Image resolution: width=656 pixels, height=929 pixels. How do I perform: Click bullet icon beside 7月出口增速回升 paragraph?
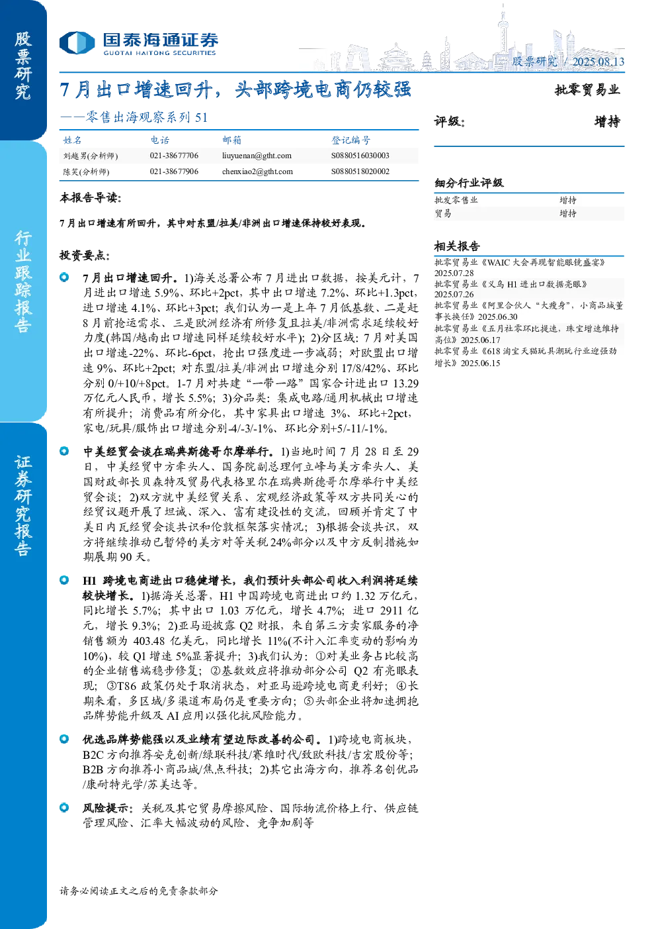64,277
